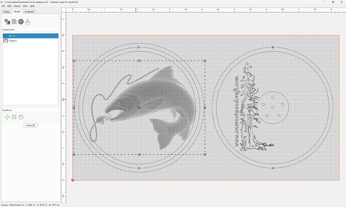This screenshot has width=346, height=207.
Task: Select the Scale transform tool icon
Action: pyautogui.click(x=14, y=117)
